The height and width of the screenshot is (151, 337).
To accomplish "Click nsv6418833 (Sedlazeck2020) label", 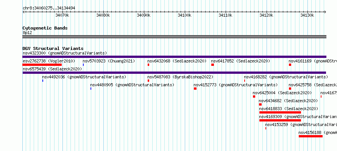I will tap(289, 109).
